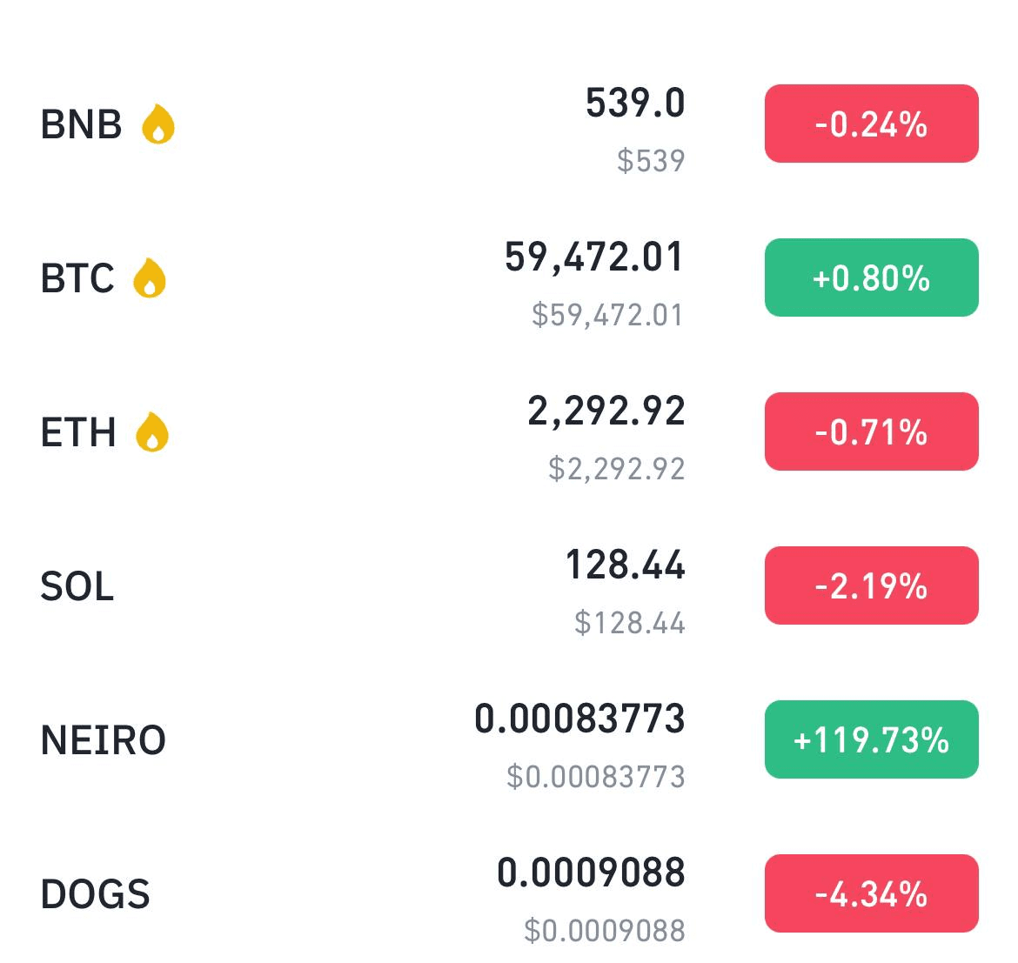Click the ETH price 2,292.92
This screenshot has height=963, width=1018.
tap(606, 411)
